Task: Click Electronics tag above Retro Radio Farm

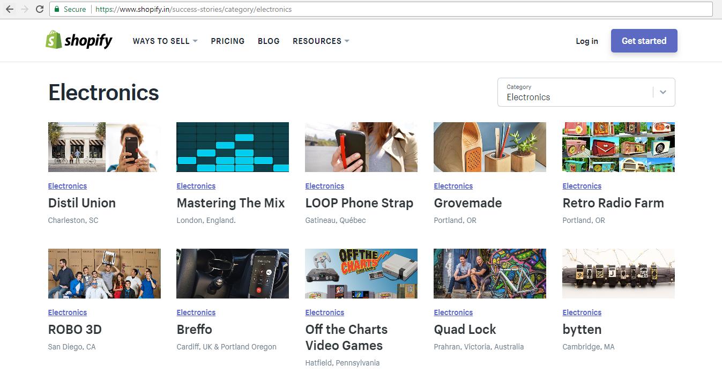Action: (x=582, y=186)
